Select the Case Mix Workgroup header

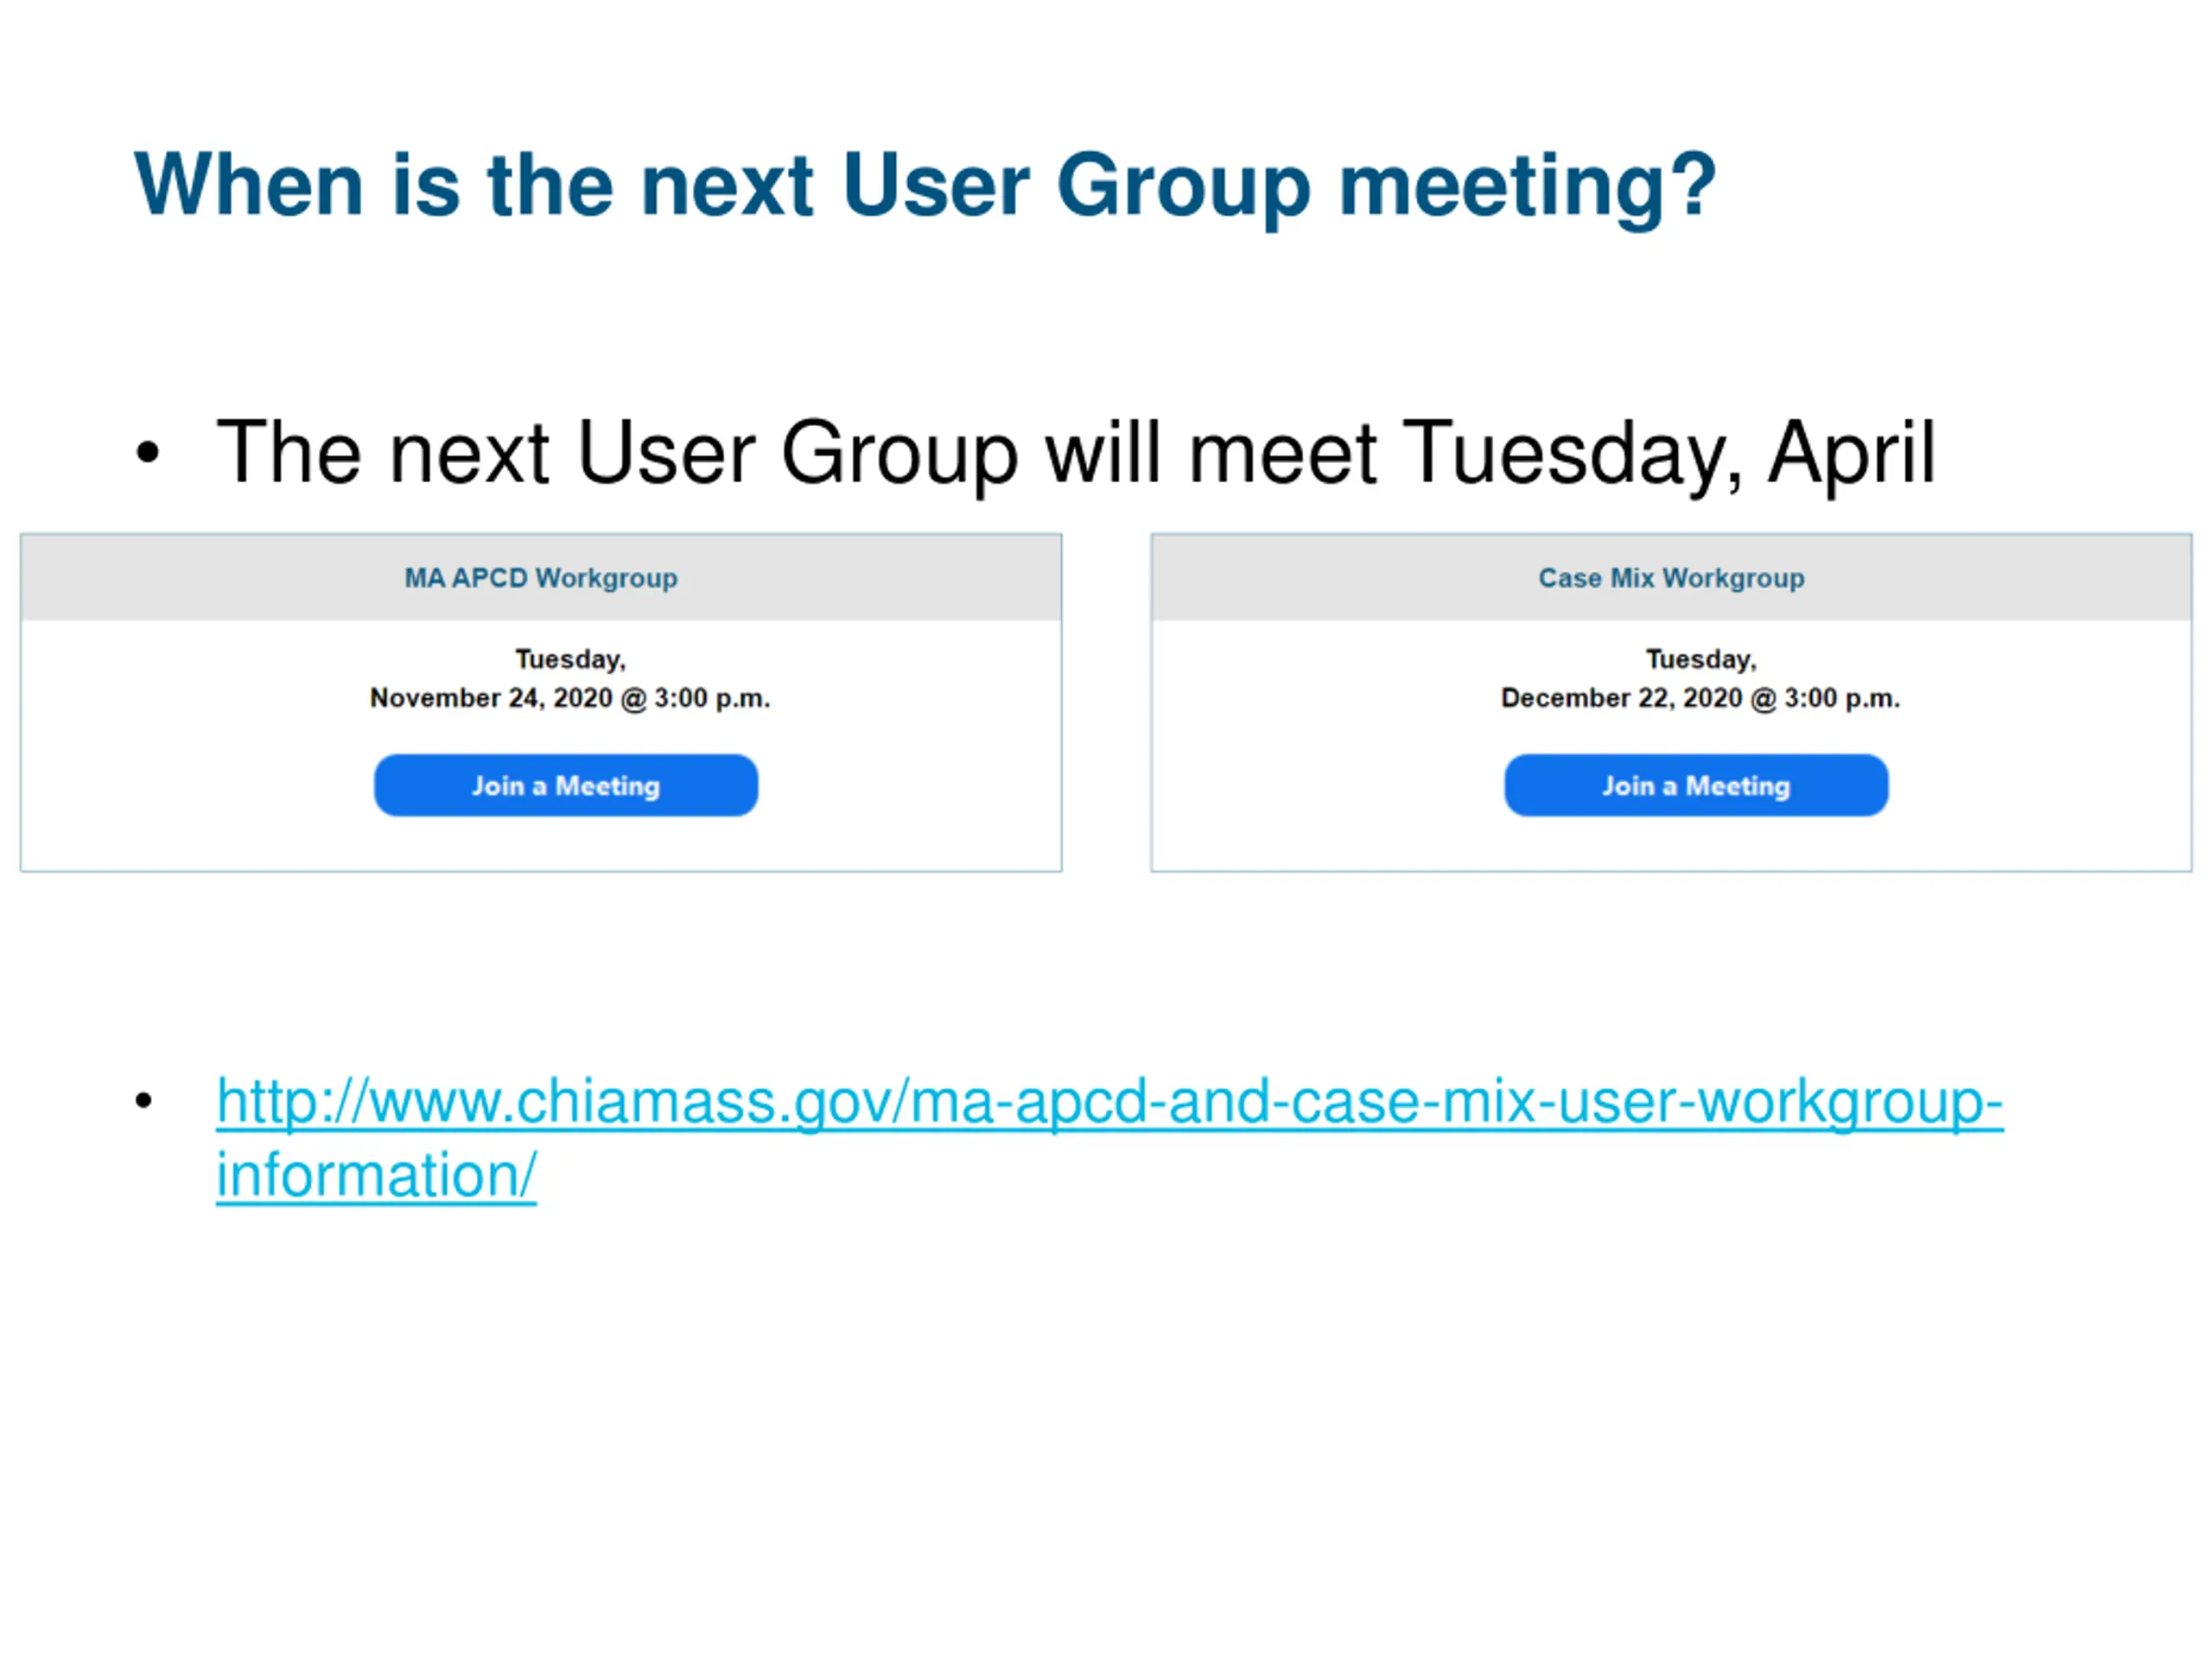(x=1671, y=578)
